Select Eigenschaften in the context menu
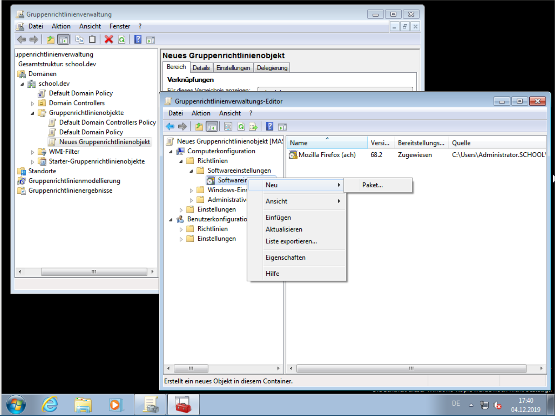 [285, 257]
